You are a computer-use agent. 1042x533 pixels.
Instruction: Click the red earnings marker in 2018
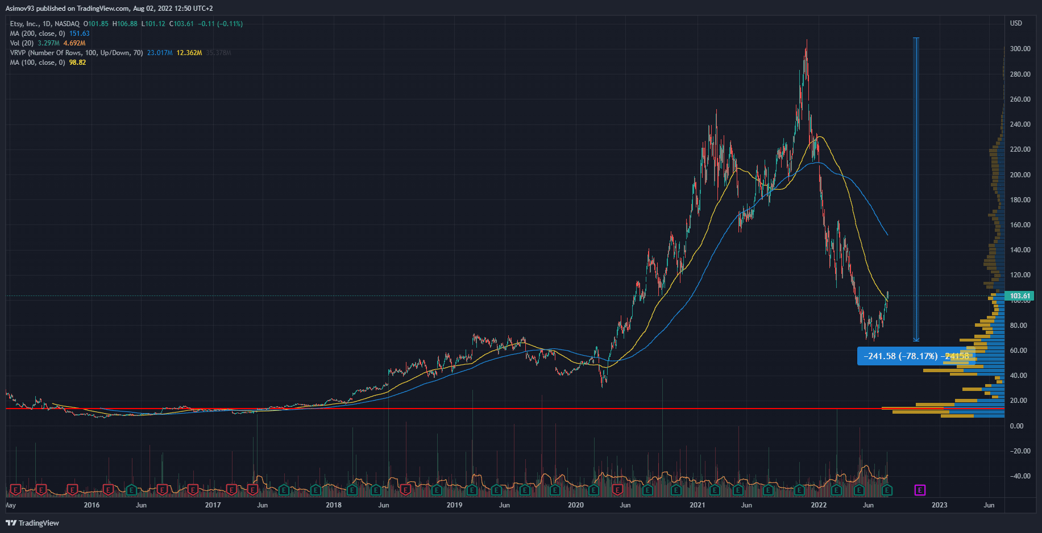pos(405,489)
